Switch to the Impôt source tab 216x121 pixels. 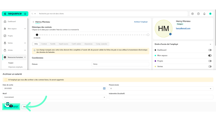64,44
